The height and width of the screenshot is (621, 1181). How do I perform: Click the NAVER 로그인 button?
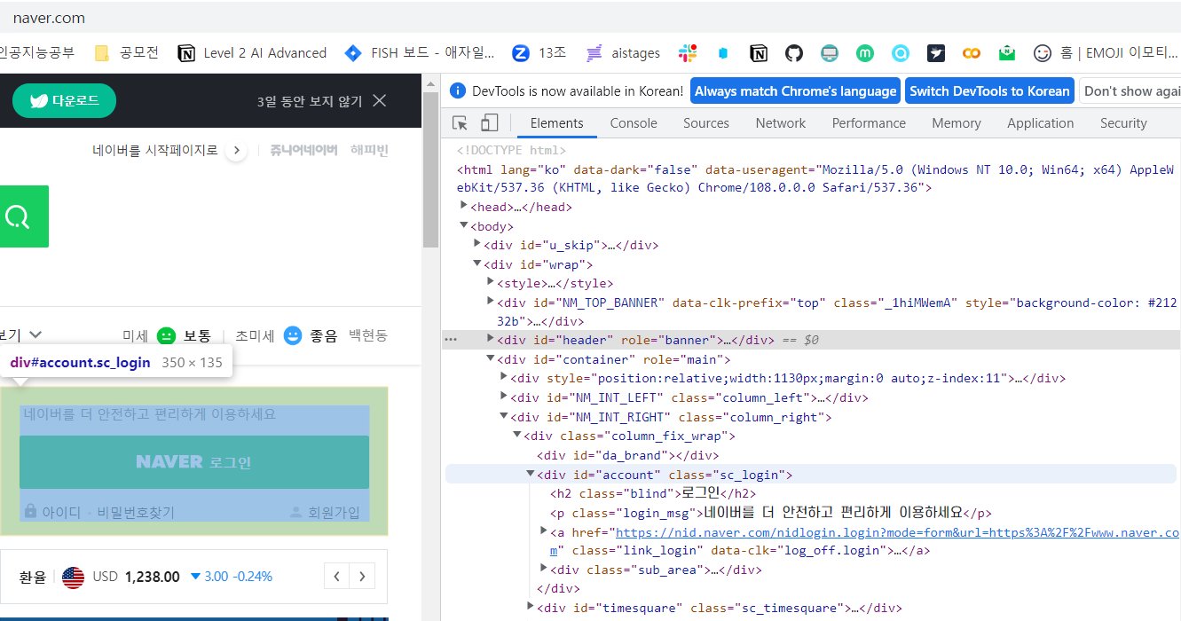coord(194,462)
